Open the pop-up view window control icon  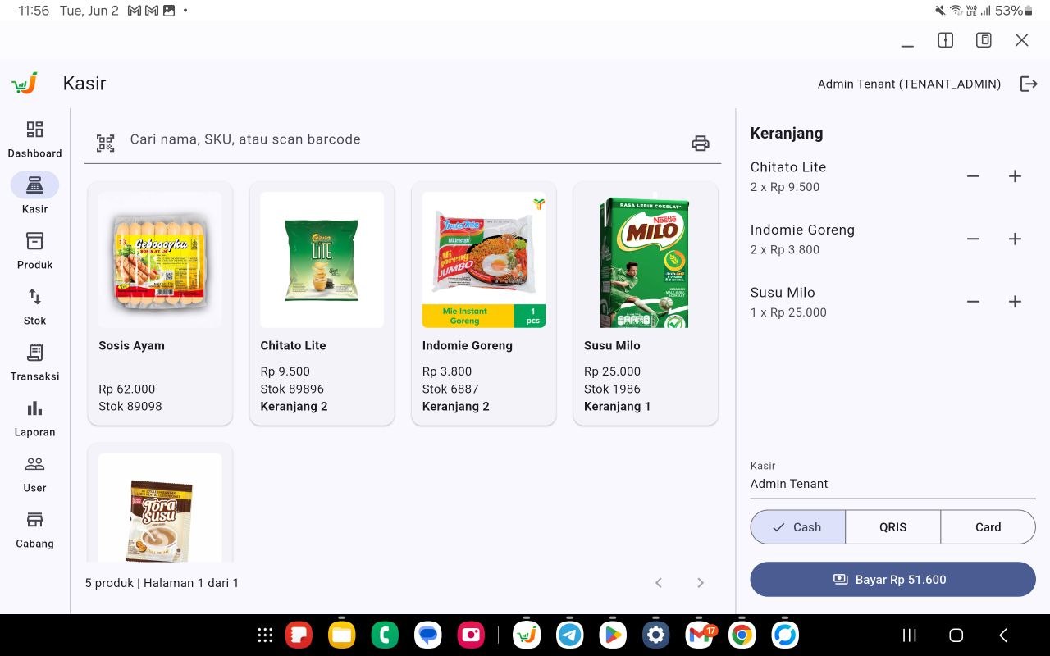[x=984, y=40]
